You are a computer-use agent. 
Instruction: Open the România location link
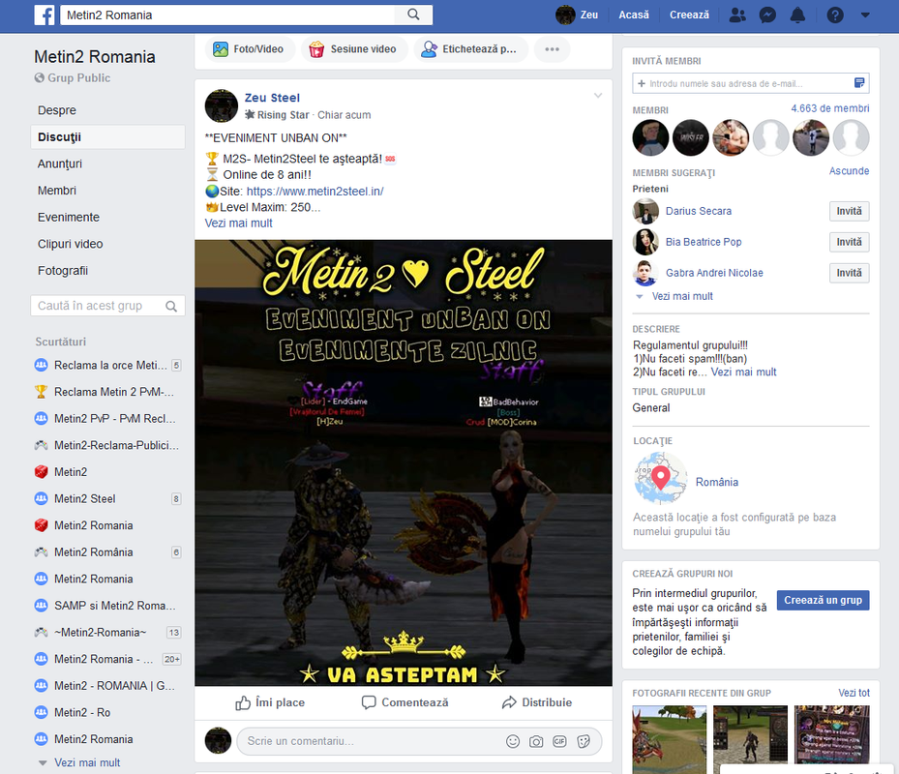(717, 482)
